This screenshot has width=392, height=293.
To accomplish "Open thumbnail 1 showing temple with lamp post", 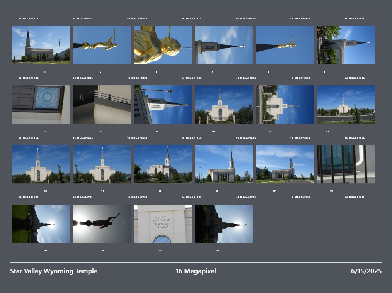I will click(x=41, y=45).
